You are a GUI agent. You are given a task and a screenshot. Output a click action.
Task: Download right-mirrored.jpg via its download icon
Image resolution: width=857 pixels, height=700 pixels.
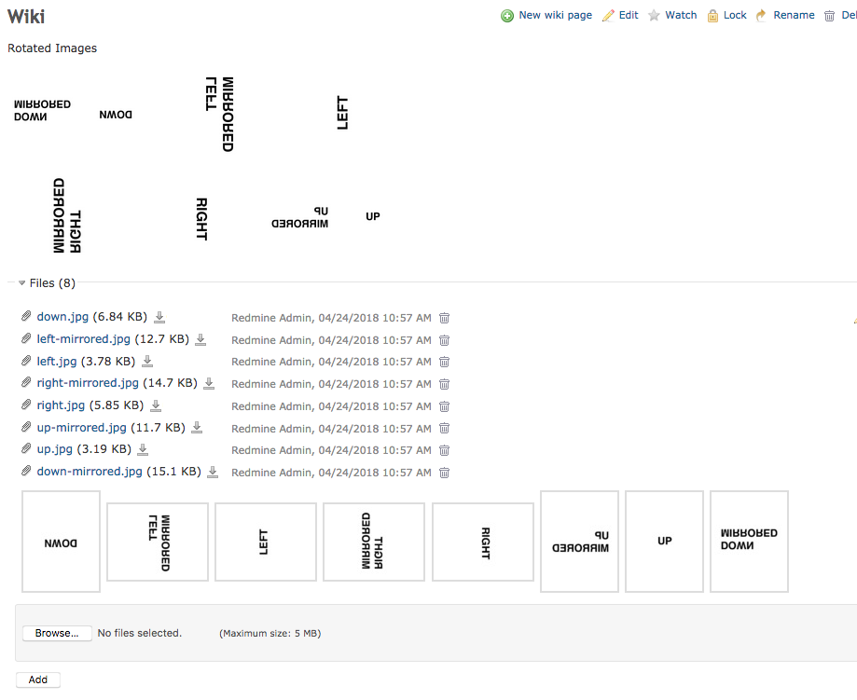tap(209, 383)
